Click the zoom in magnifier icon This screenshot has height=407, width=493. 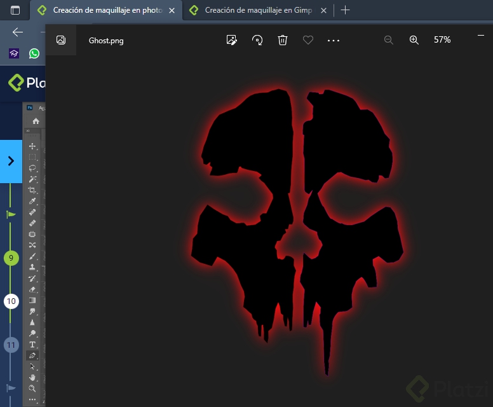click(414, 40)
